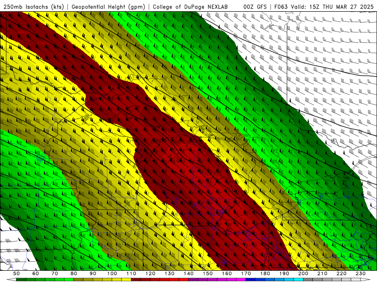Click the 200 value on the color scale
377x282 pixels.
tap(303, 274)
